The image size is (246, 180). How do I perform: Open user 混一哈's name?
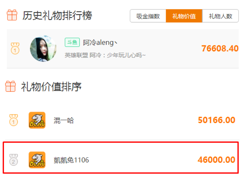(x=64, y=120)
